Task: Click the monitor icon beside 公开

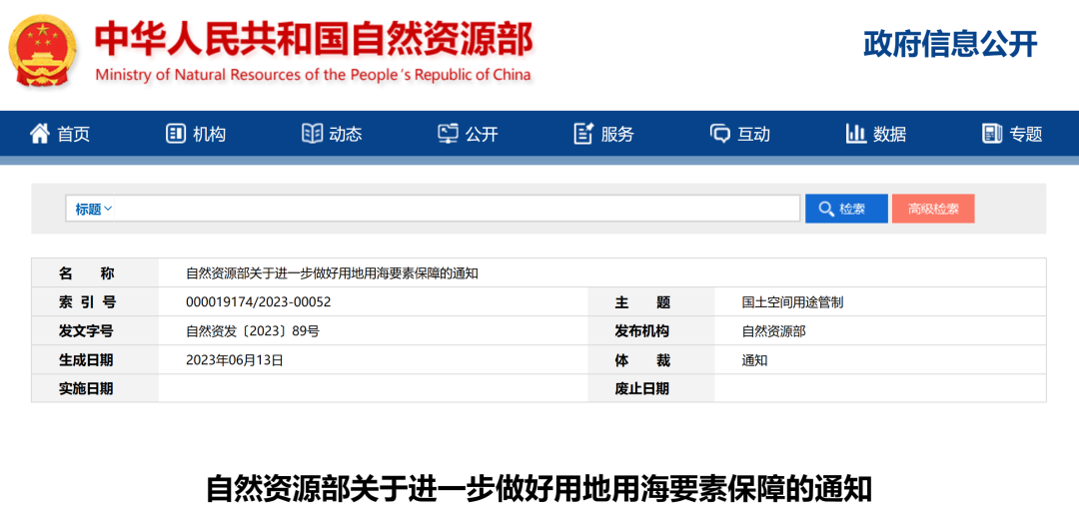Action: pyautogui.click(x=448, y=134)
